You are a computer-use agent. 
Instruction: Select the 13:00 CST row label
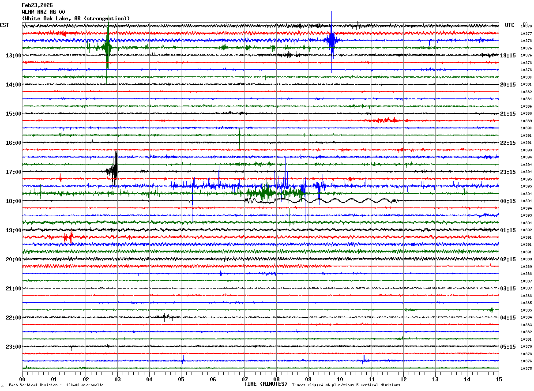[x=13, y=56]
